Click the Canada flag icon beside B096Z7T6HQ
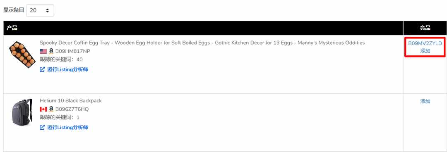447x152 pixels. pos(43,109)
